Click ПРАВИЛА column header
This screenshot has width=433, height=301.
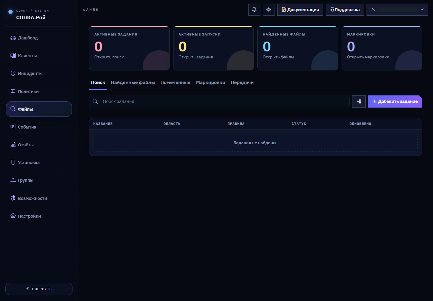point(236,124)
